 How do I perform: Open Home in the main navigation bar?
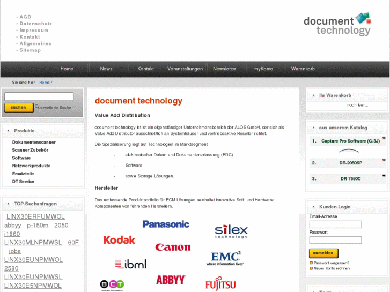click(67, 69)
